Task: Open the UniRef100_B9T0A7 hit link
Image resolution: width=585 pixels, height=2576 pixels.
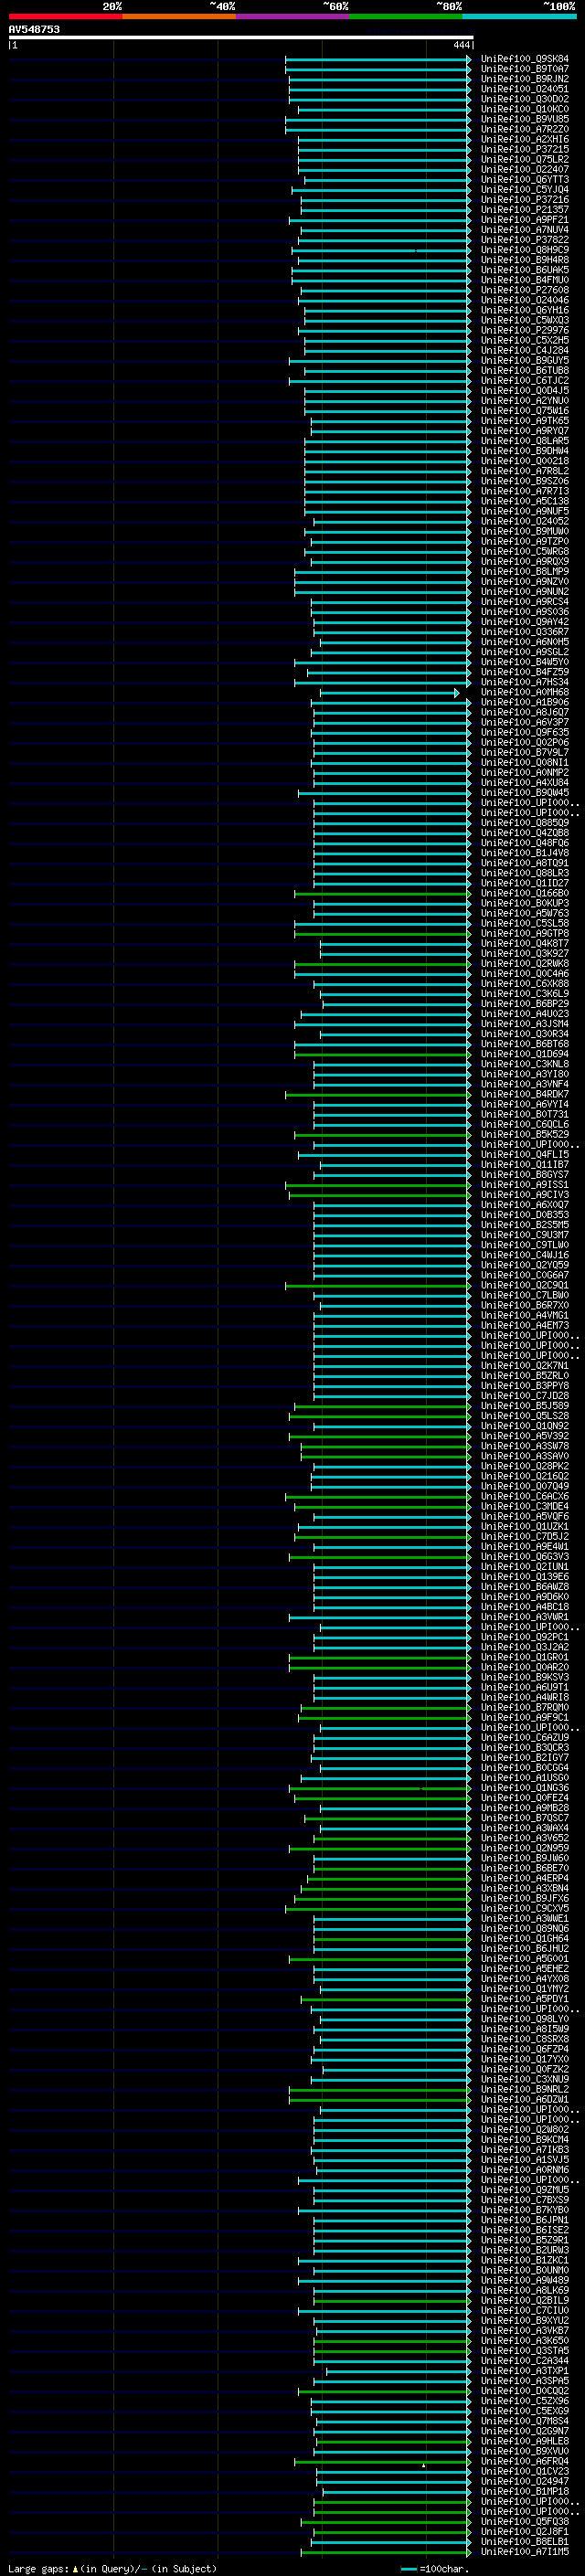Action: coord(524,69)
